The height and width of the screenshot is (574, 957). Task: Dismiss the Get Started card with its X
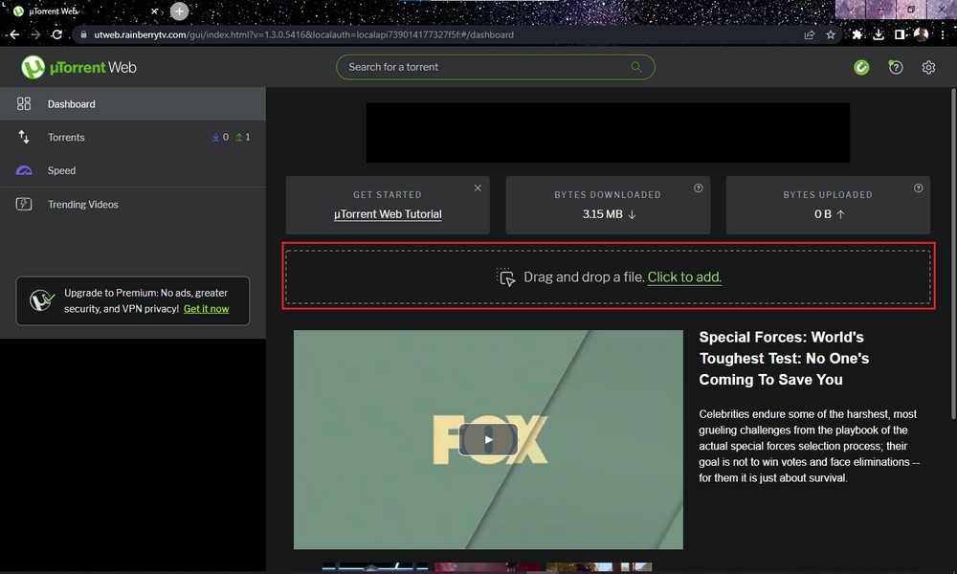click(x=478, y=188)
